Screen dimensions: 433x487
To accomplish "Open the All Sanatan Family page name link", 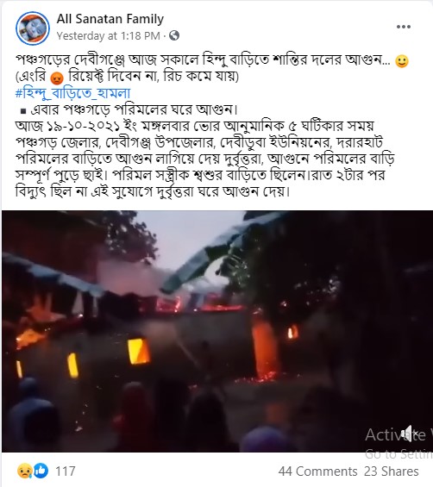I will click(x=110, y=19).
